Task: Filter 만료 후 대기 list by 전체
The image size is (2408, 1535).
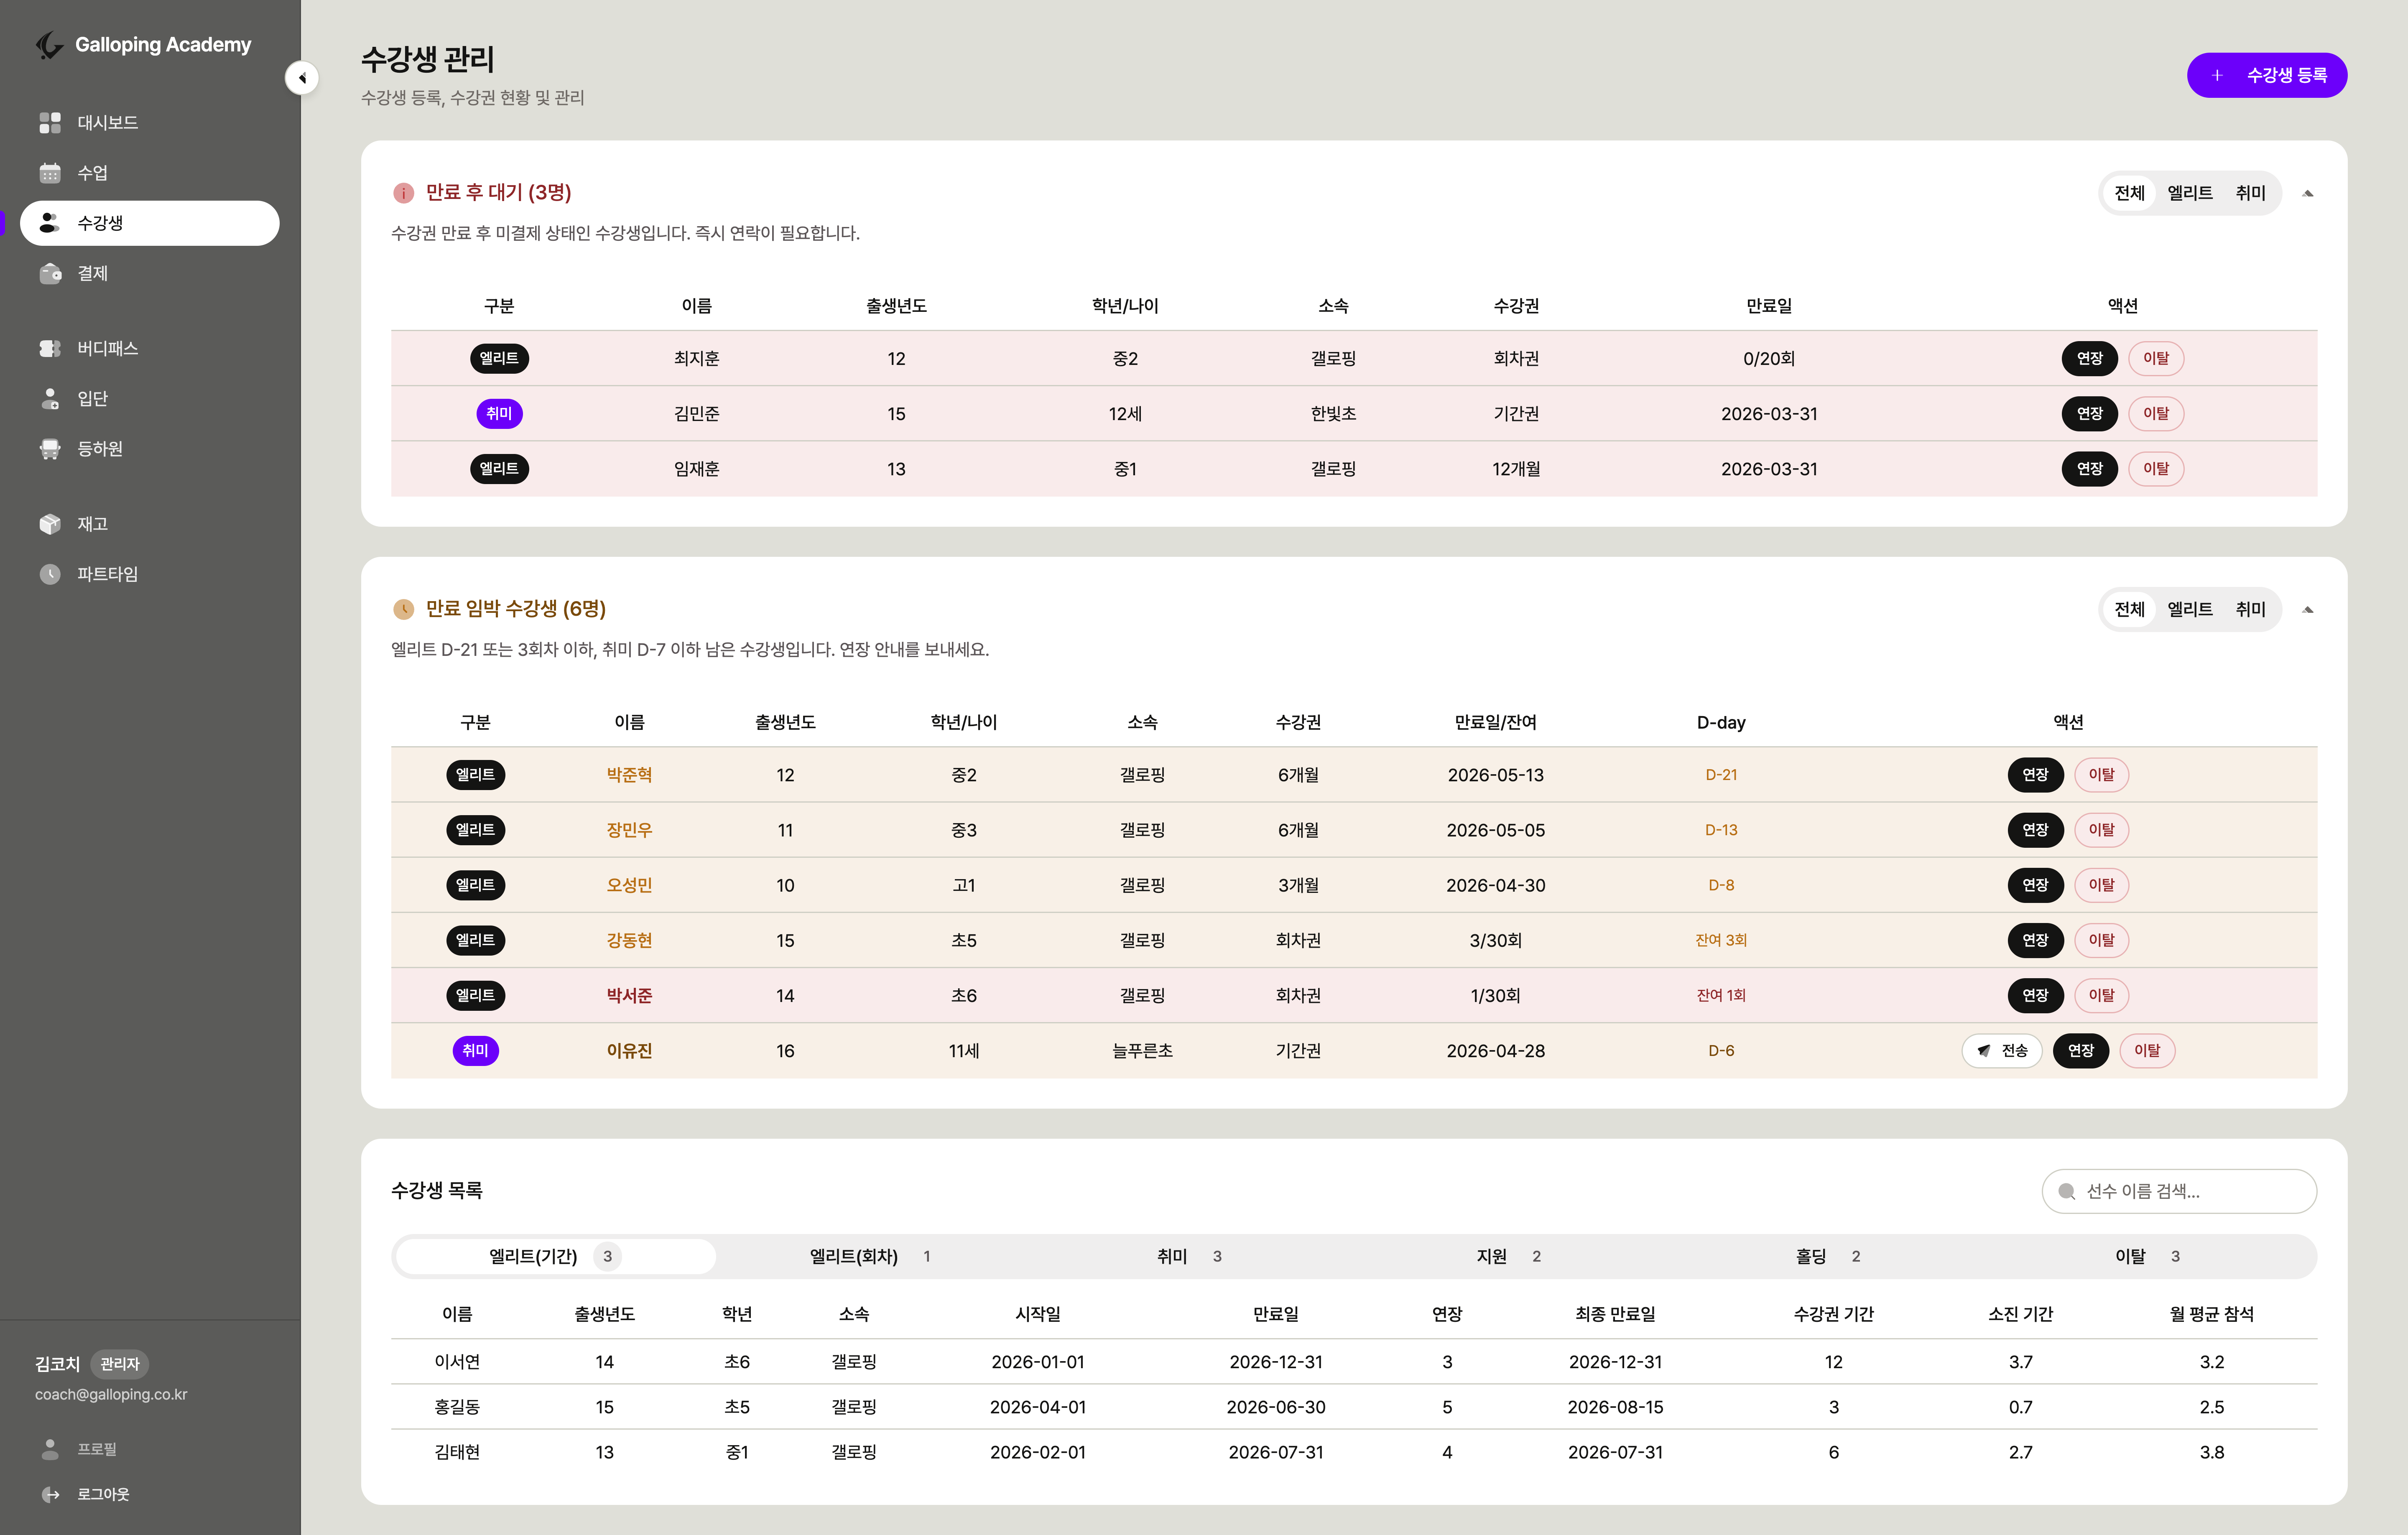Action: click(2129, 193)
